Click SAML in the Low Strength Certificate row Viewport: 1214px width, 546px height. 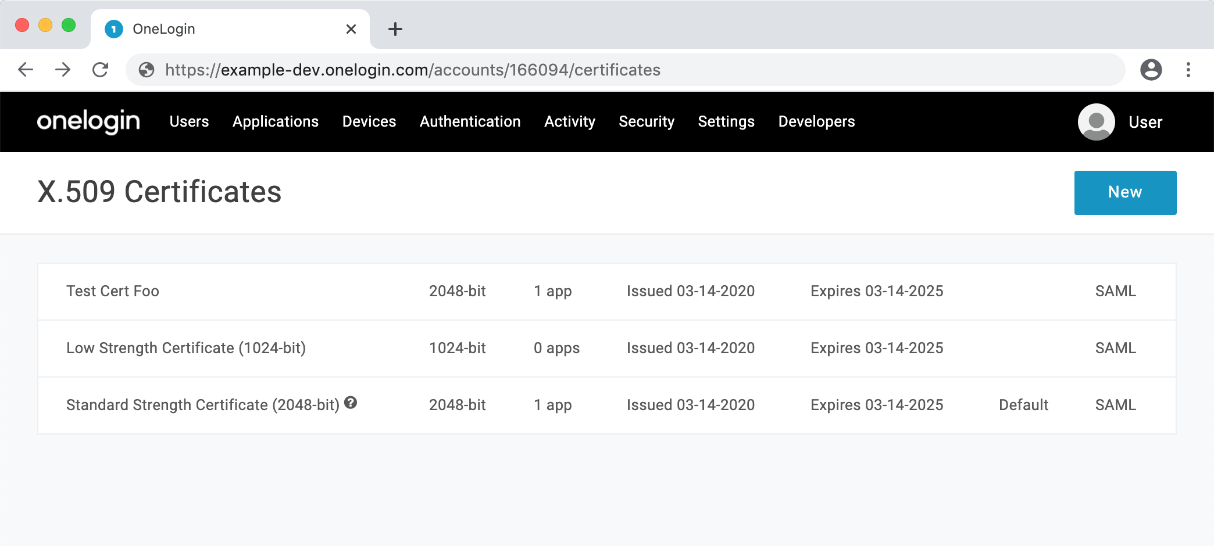pyautogui.click(x=1116, y=348)
